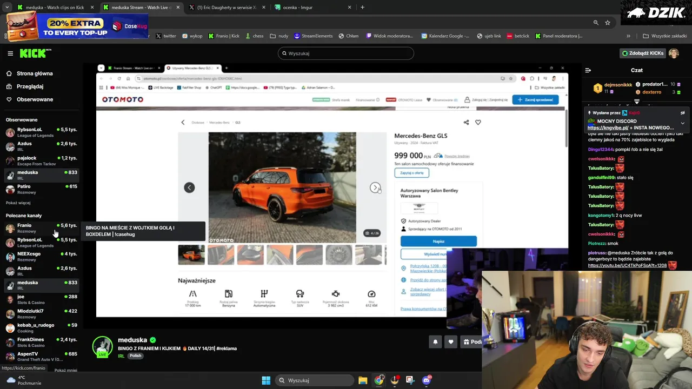Image resolution: width=692 pixels, height=389 pixels.
Task: Click the Zdobądź KICKs button
Action: (642, 53)
